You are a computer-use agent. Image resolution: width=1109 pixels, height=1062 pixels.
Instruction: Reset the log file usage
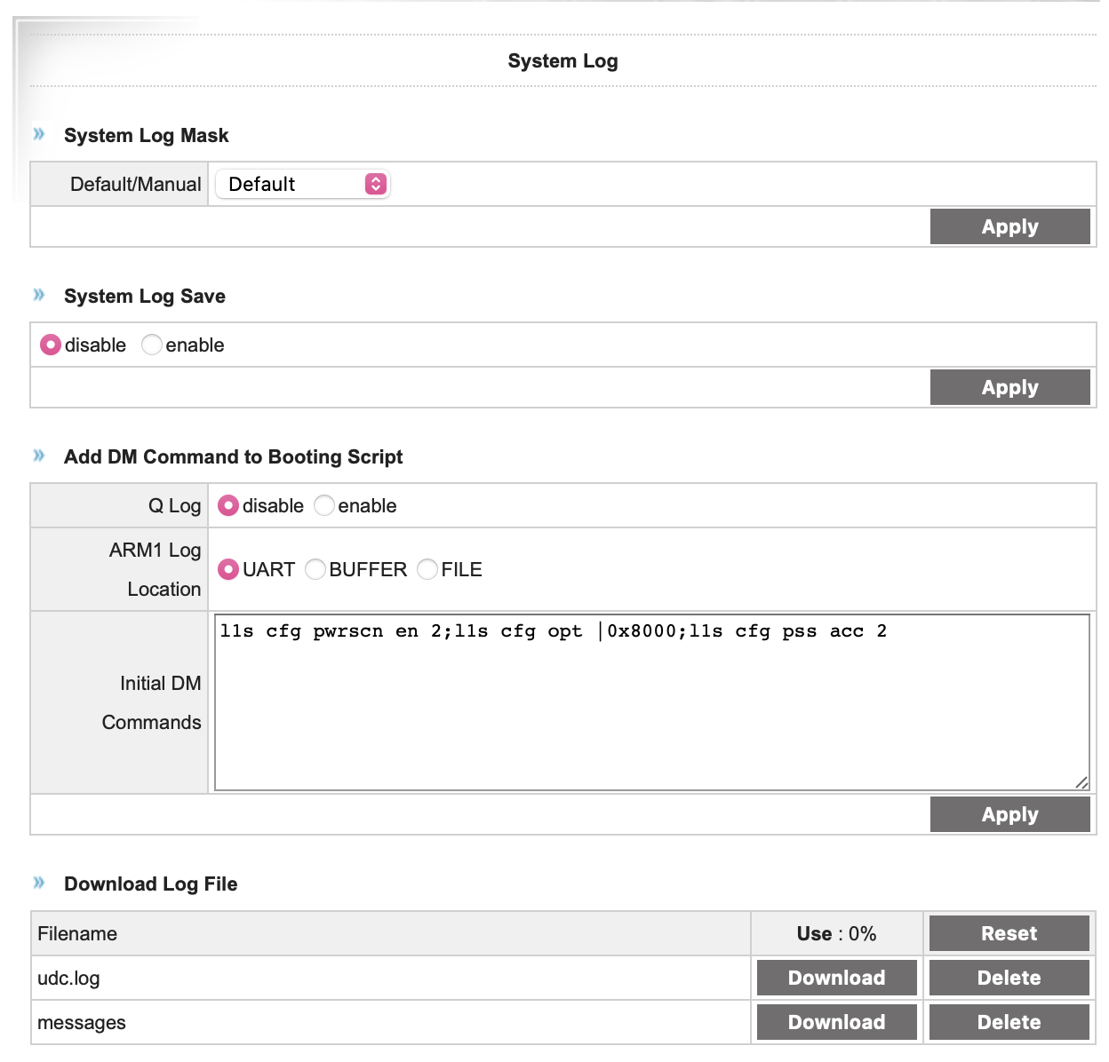(x=1009, y=933)
